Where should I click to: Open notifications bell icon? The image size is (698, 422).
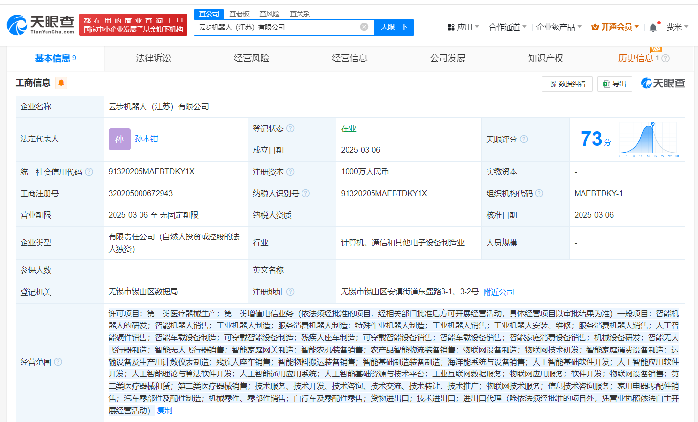click(x=653, y=28)
